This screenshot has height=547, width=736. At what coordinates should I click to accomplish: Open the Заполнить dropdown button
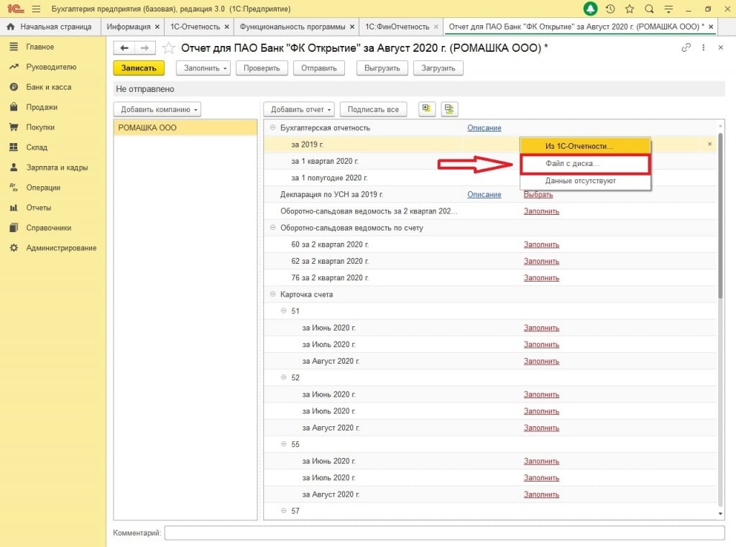[x=206, y=68]
